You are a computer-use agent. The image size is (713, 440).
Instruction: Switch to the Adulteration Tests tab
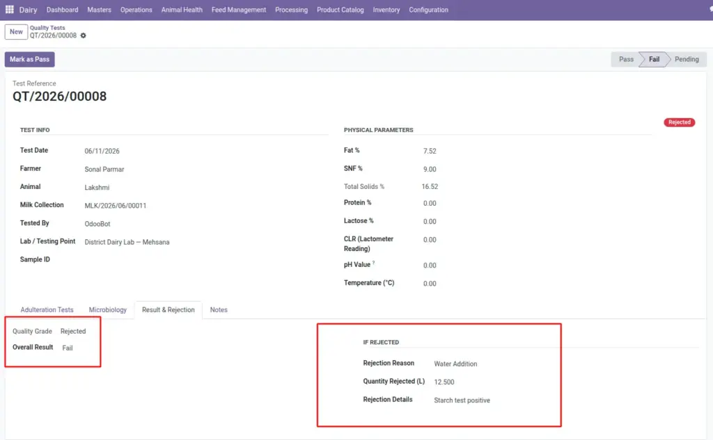[47, 310]
